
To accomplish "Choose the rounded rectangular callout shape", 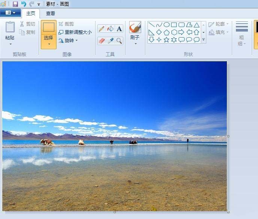I will pos(182,40).
